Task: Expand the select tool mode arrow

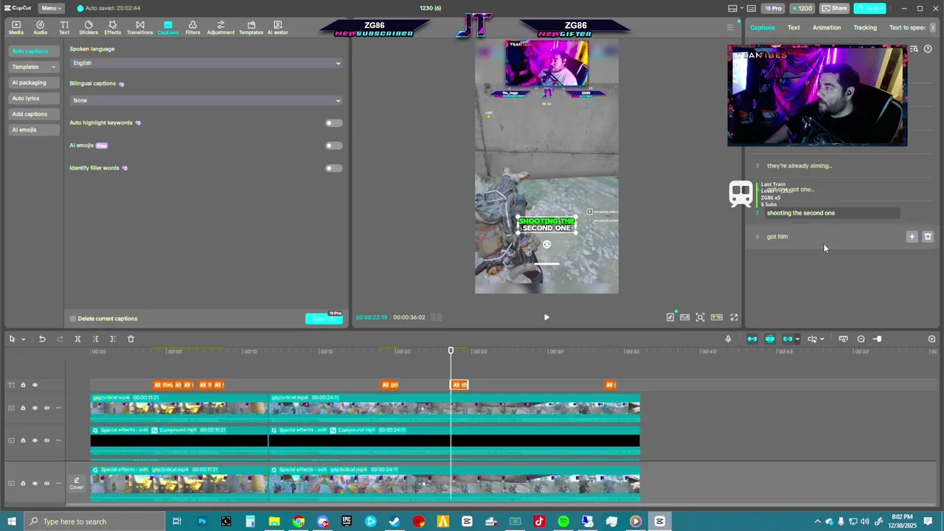Action: click(x=24, y=339)
